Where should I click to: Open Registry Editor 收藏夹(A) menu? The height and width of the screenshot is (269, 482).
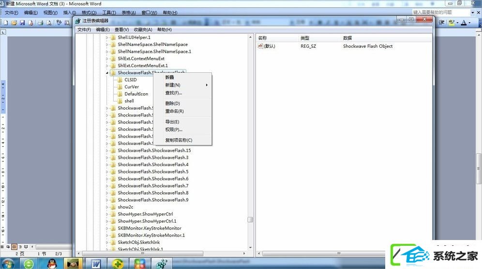143,30
